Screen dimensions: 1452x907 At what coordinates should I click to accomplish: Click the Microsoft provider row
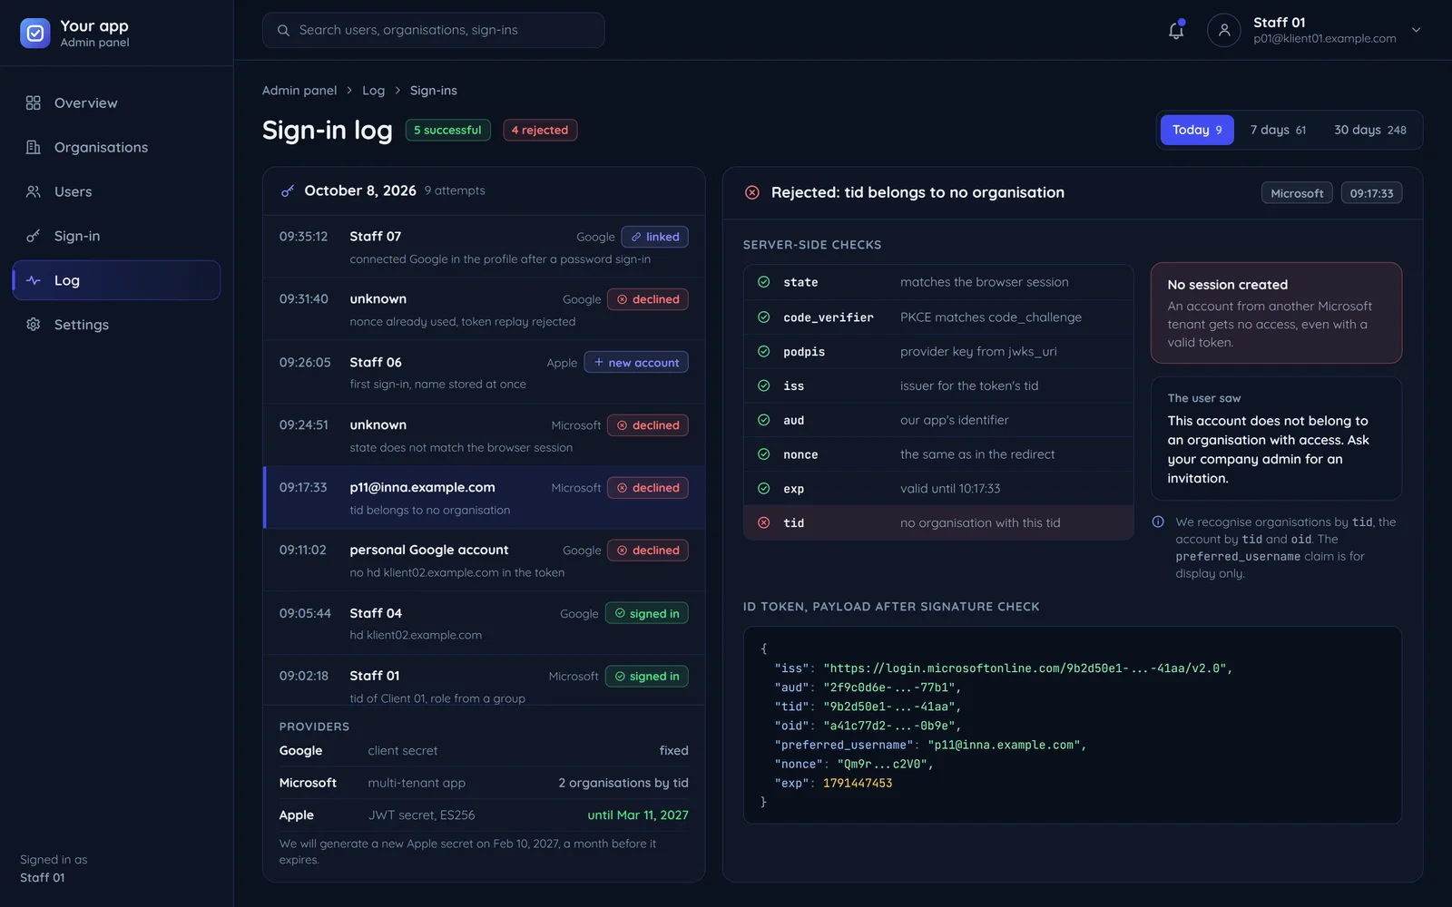point(484,783)
